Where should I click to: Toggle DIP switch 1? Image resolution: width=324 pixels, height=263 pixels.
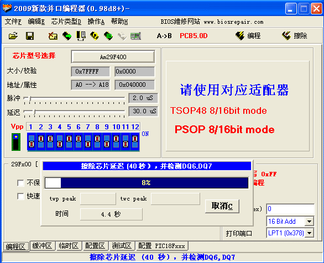click(32, 141)
